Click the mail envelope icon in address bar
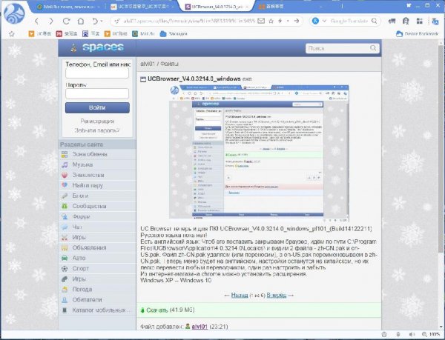Screen dimensions: 445x340 pyautogui.click(x=261, y=21)
